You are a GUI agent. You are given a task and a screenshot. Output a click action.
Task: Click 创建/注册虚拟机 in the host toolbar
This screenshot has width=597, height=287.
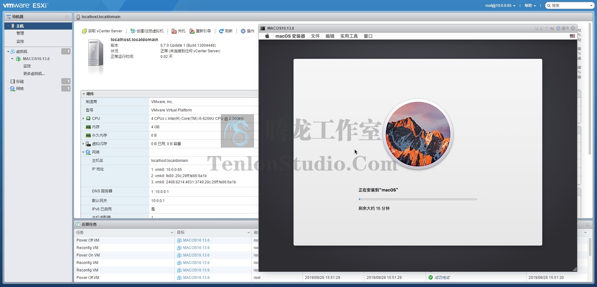(x=147, y=31)
